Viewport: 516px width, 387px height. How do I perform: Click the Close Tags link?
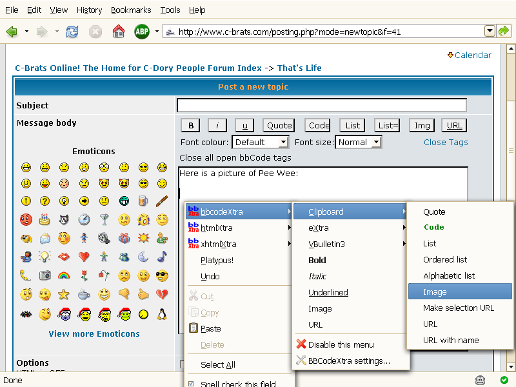tap(446, 142)
